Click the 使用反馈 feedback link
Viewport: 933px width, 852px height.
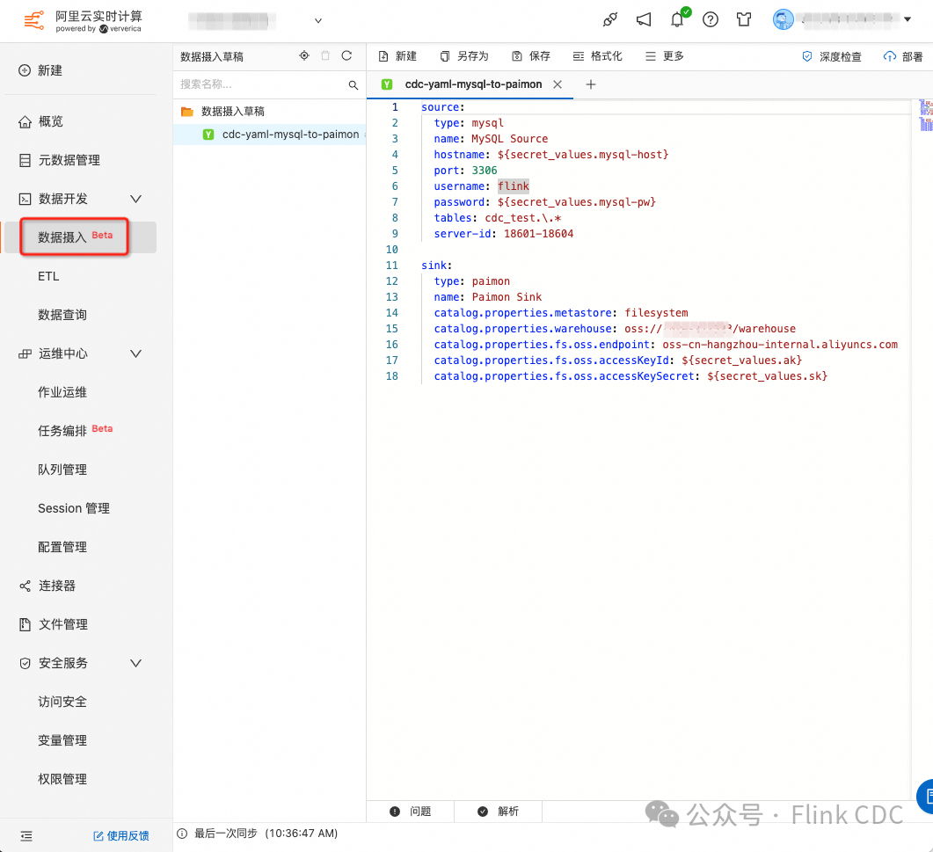tap(121, 836)
